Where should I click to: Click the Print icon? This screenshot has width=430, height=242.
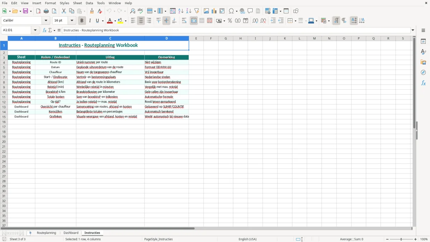point(46,11)
